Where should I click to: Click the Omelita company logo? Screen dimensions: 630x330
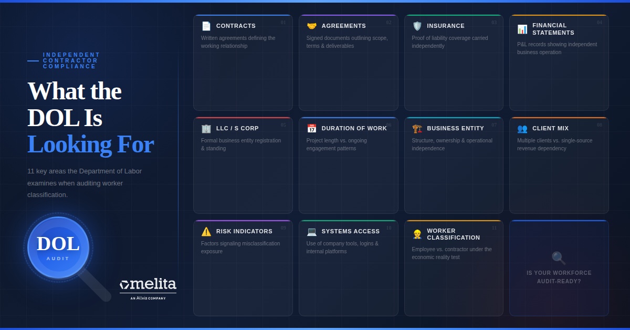[x=148, y=287]
